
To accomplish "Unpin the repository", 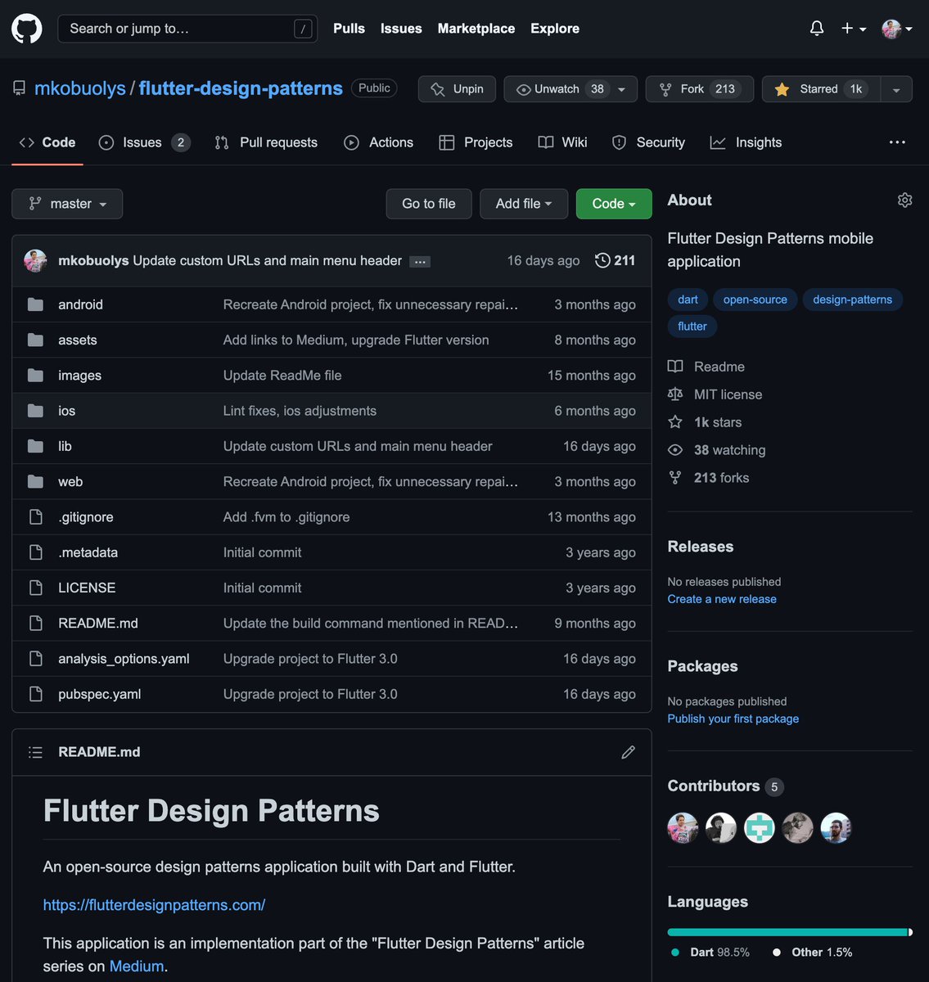I will point(457,89).
